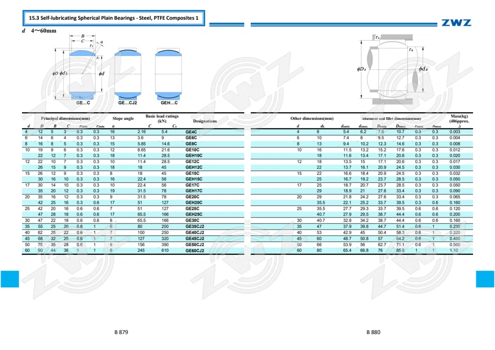Click the GE...CJ2 bearing diagram

(128, 76)
